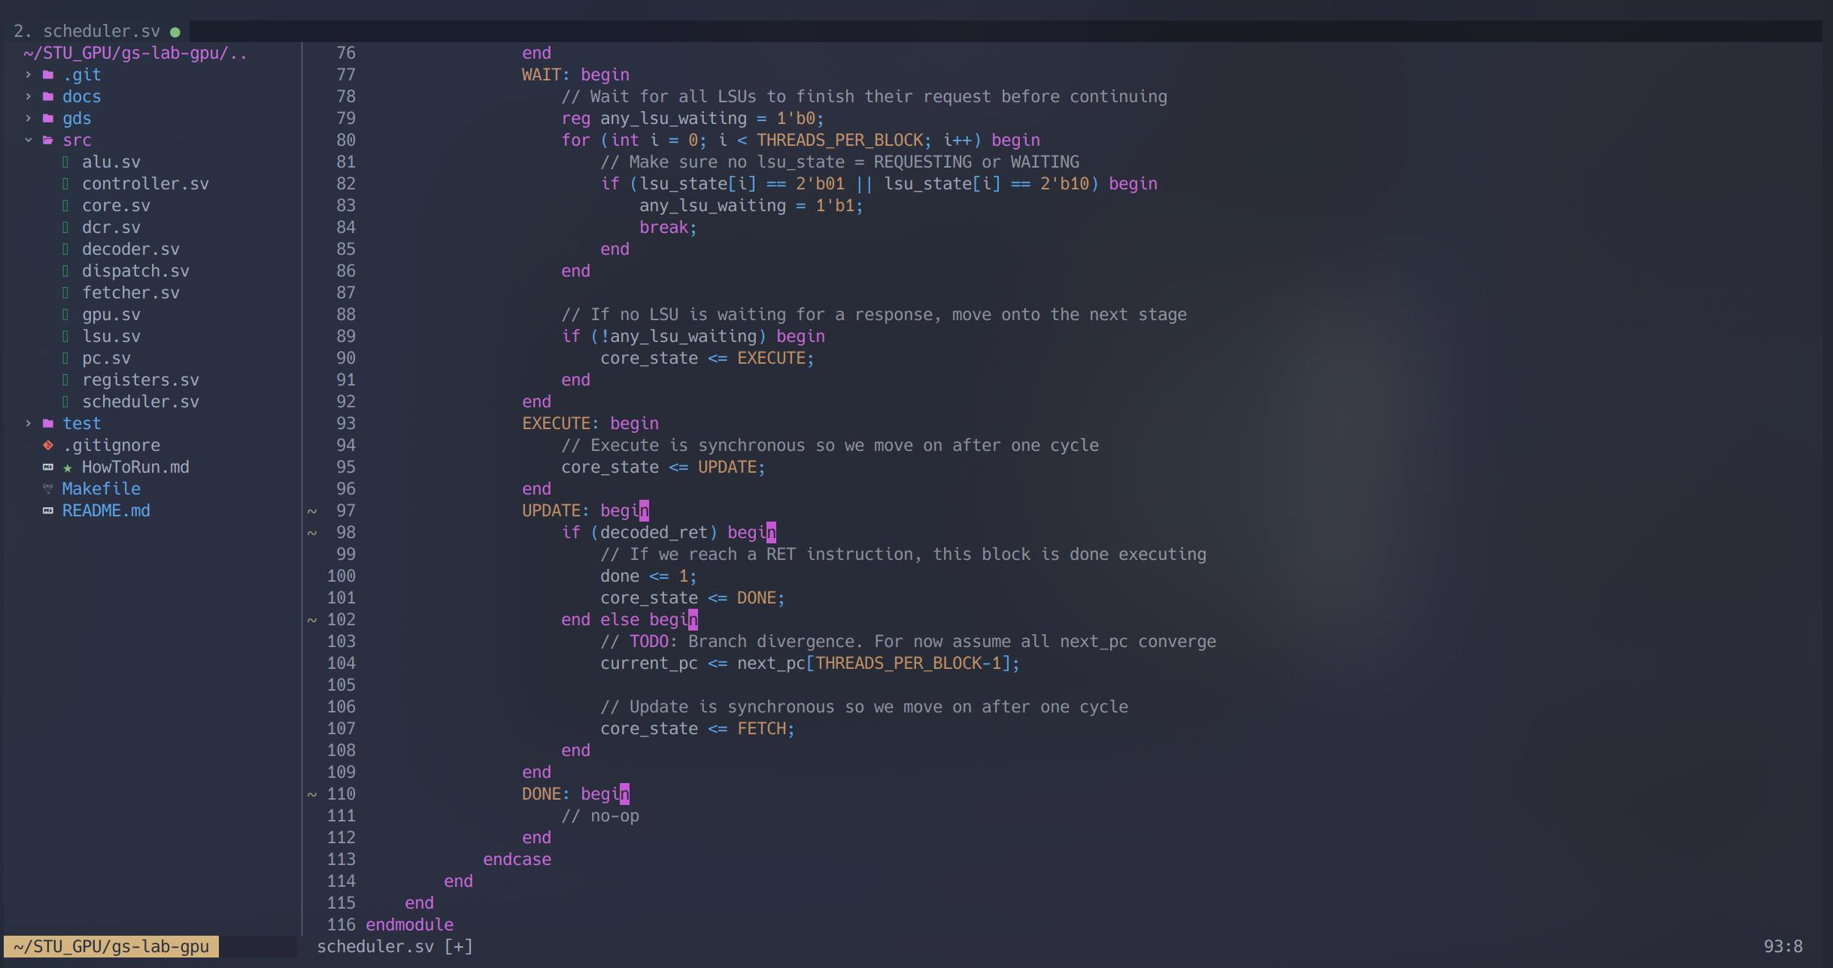Click the .git folder icon

click(x=48, y=74)
